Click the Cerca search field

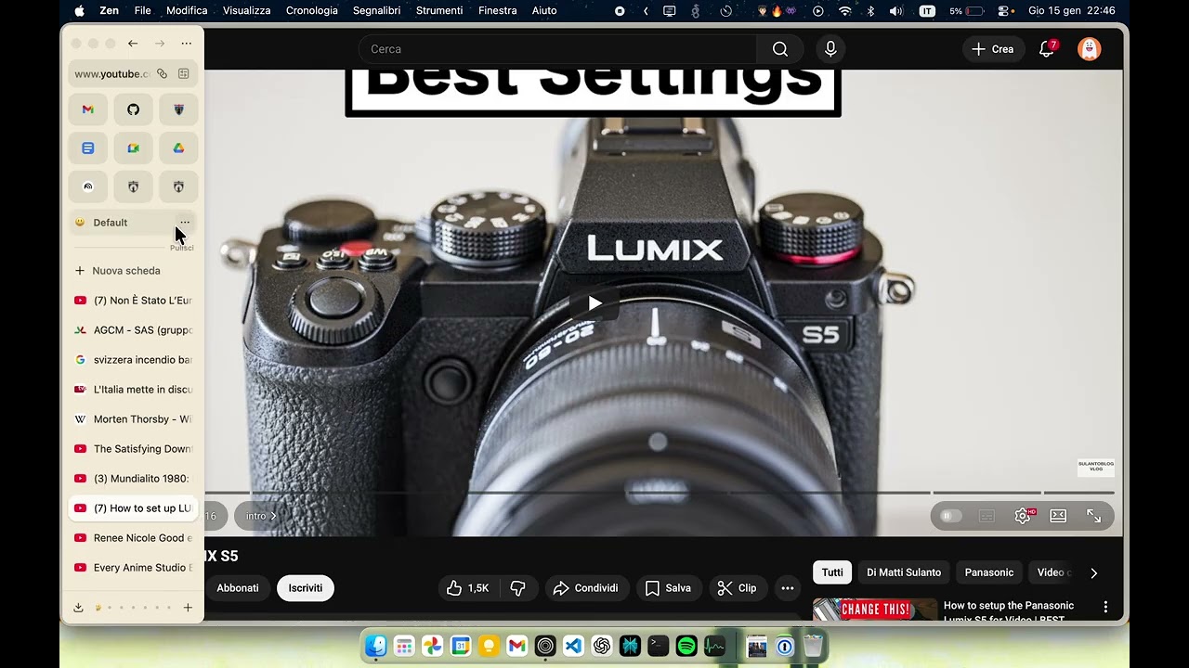point(557,49)
